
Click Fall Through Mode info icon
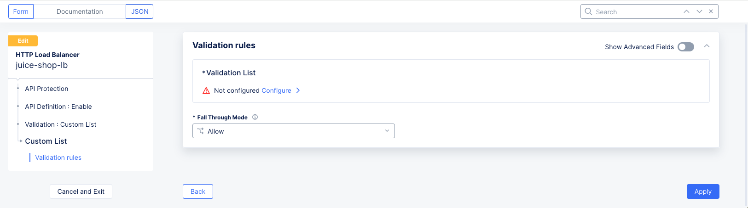[255, 117]
